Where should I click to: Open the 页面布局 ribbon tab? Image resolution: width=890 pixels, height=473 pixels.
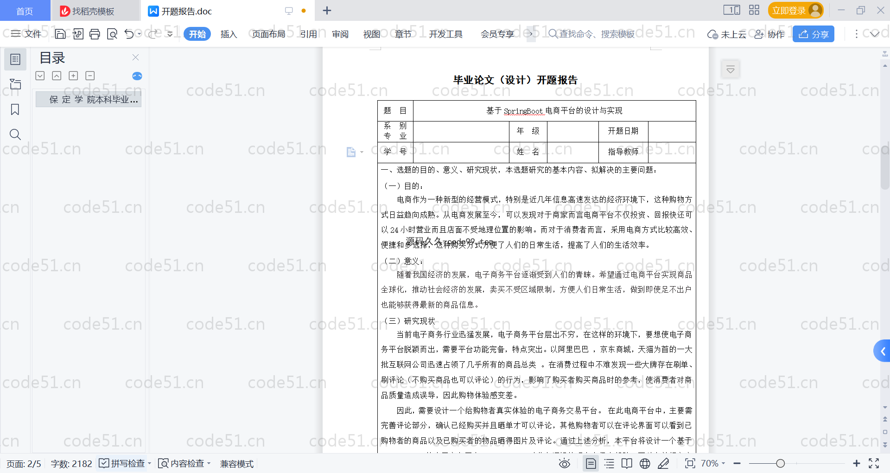(268, 34)
